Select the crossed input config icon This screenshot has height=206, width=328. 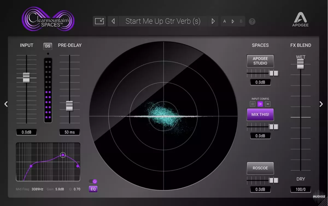(268, 104)
